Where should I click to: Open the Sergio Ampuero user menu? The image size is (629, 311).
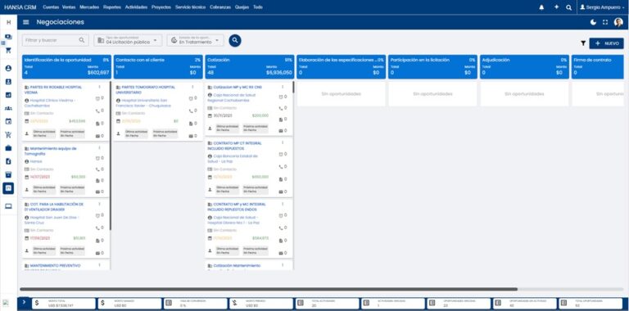pyautogui.click(x=602, y=7)
